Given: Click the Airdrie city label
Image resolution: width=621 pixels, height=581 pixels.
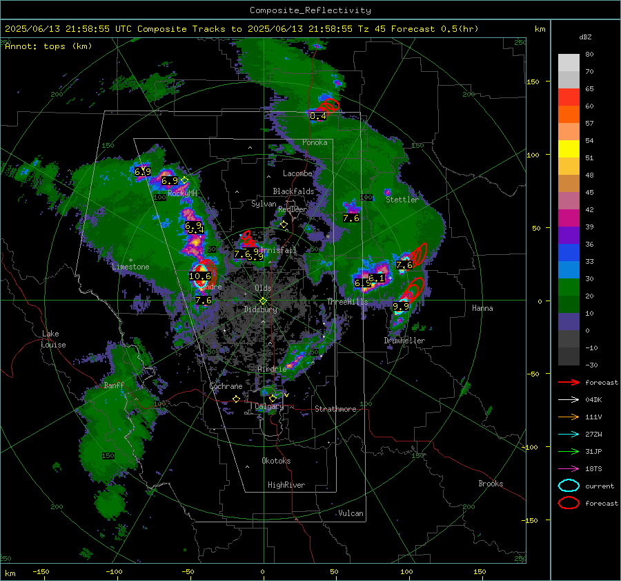Looking at the screenshot, I should [x=272, y=369].
